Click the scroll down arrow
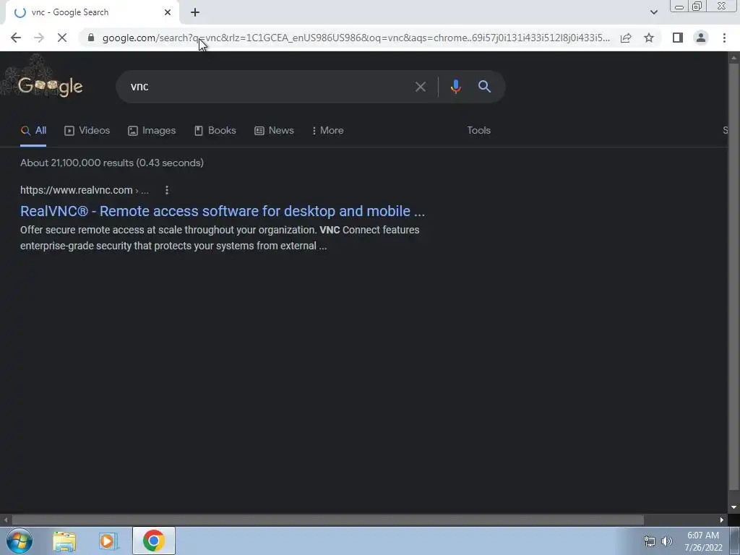The height and width of the screenshot is (555, 740). tap(733, 507)
